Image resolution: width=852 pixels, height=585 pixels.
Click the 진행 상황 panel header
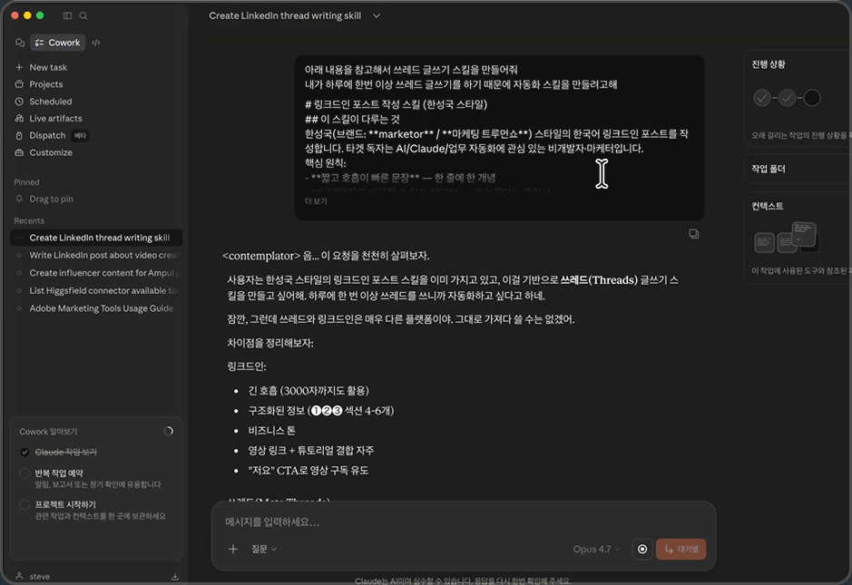(769, 64)
